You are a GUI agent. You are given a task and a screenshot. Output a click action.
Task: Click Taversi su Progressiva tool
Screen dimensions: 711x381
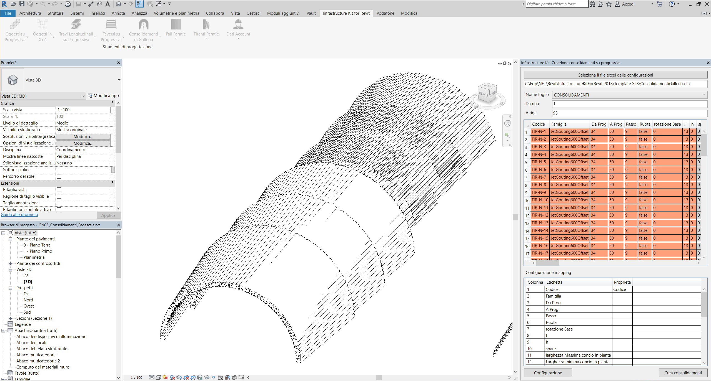111,31
